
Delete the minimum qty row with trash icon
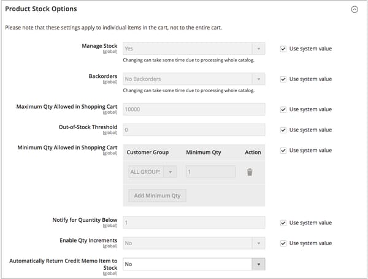coord(250,172)
